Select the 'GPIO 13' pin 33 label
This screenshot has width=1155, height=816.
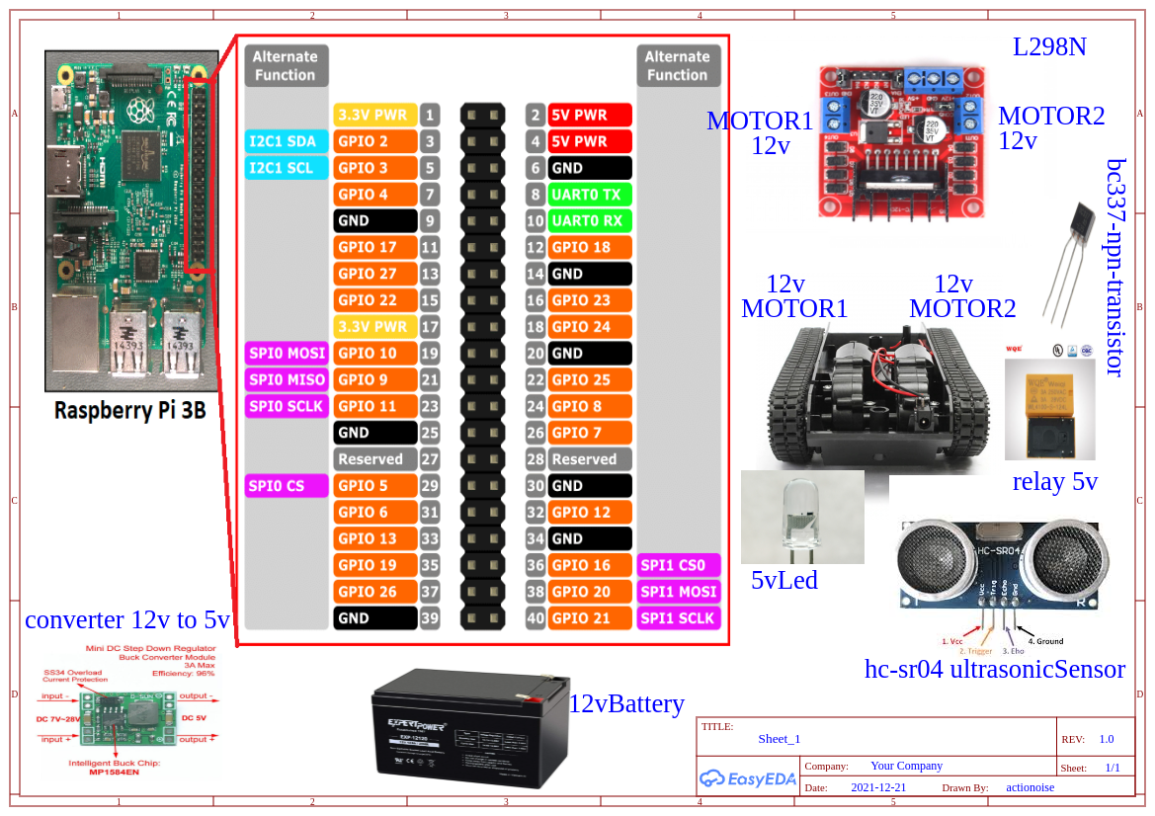[374, 538]
